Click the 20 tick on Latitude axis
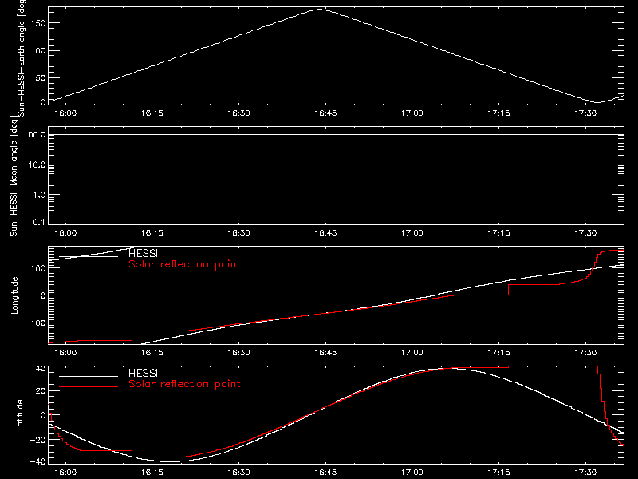Image resolution: width=638 pixels, height=479 pixels. pos(41,391)
